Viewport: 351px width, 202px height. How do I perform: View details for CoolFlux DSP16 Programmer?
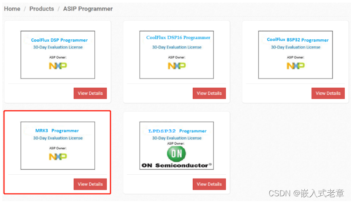(x=209, y=93)
